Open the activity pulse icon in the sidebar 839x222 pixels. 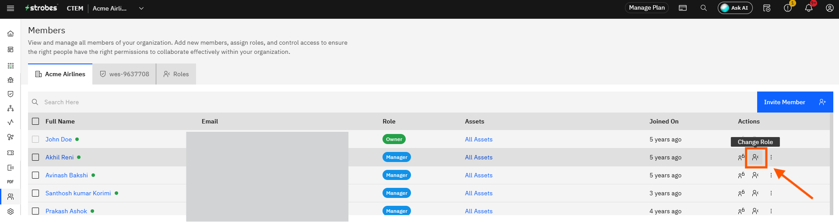11,122
